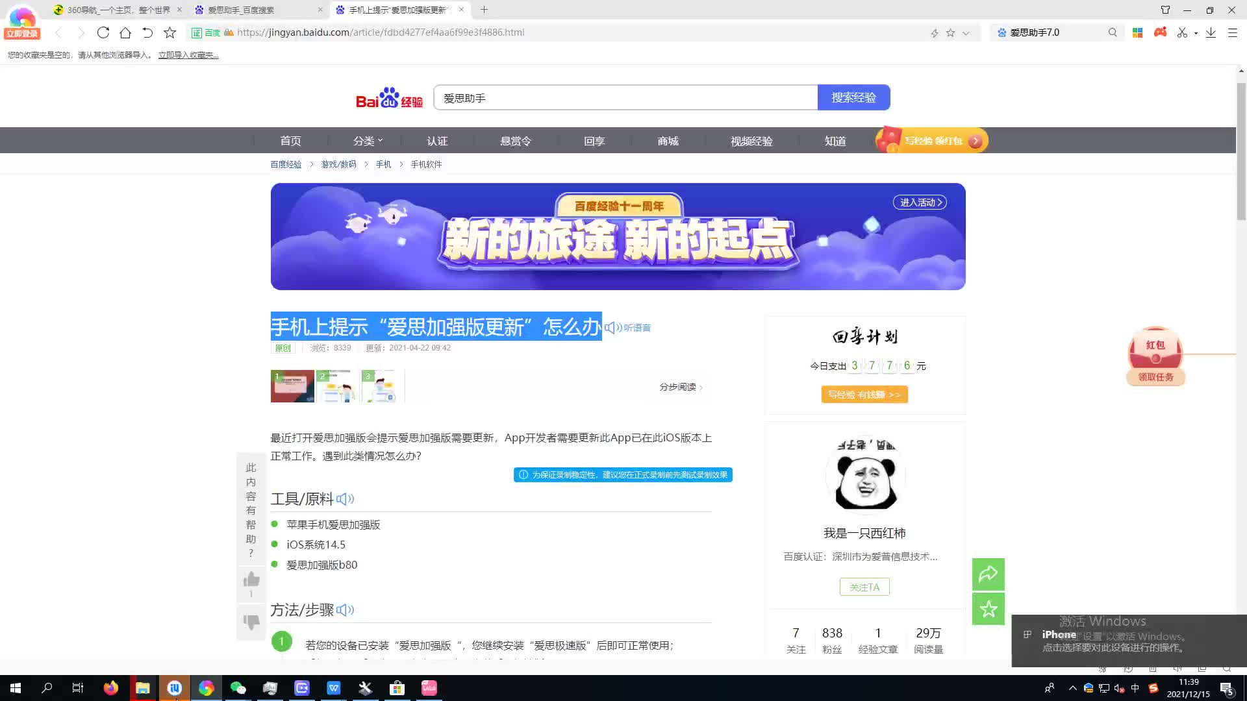Open the 商城 navigation item
Viewport: 1247px width, 701px height.
tap(668, 141)
